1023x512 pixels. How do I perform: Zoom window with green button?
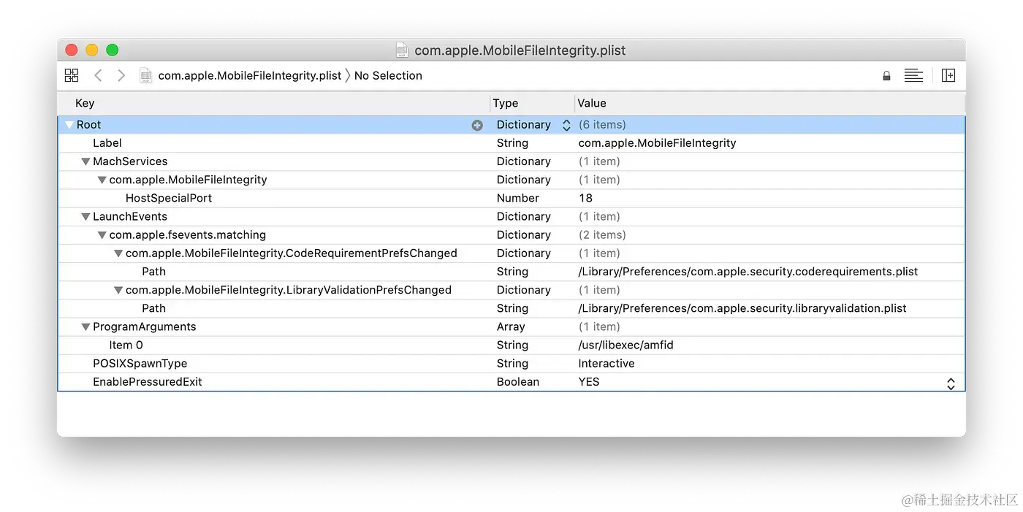click(x=113, y=50)
